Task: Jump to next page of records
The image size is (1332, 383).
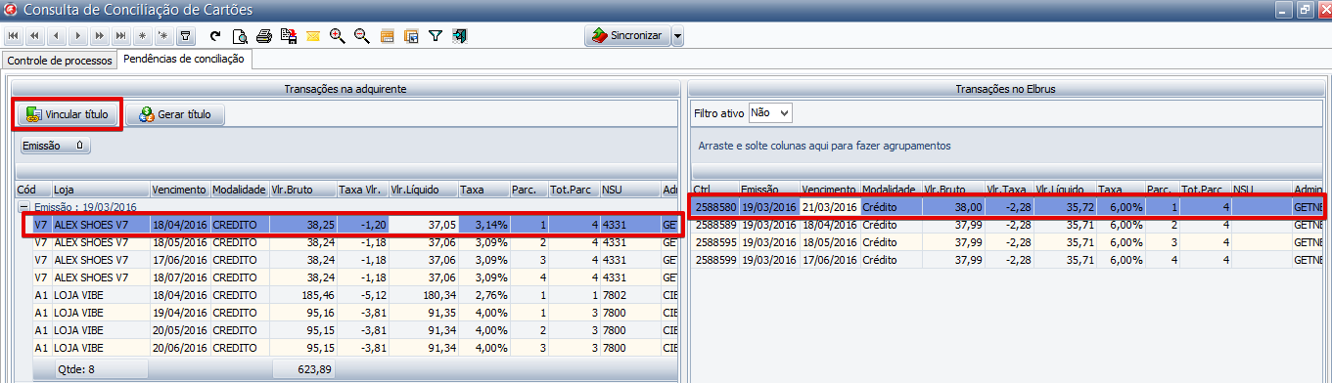Action: click(x=100, y=36)
